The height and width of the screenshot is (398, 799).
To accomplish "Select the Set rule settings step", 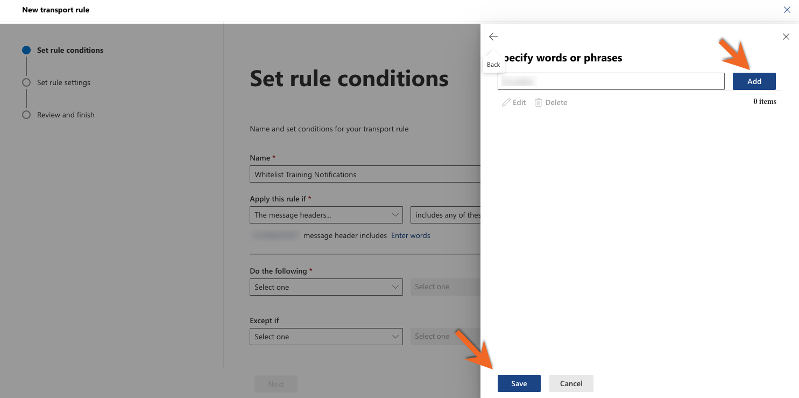I will [63, 82].
